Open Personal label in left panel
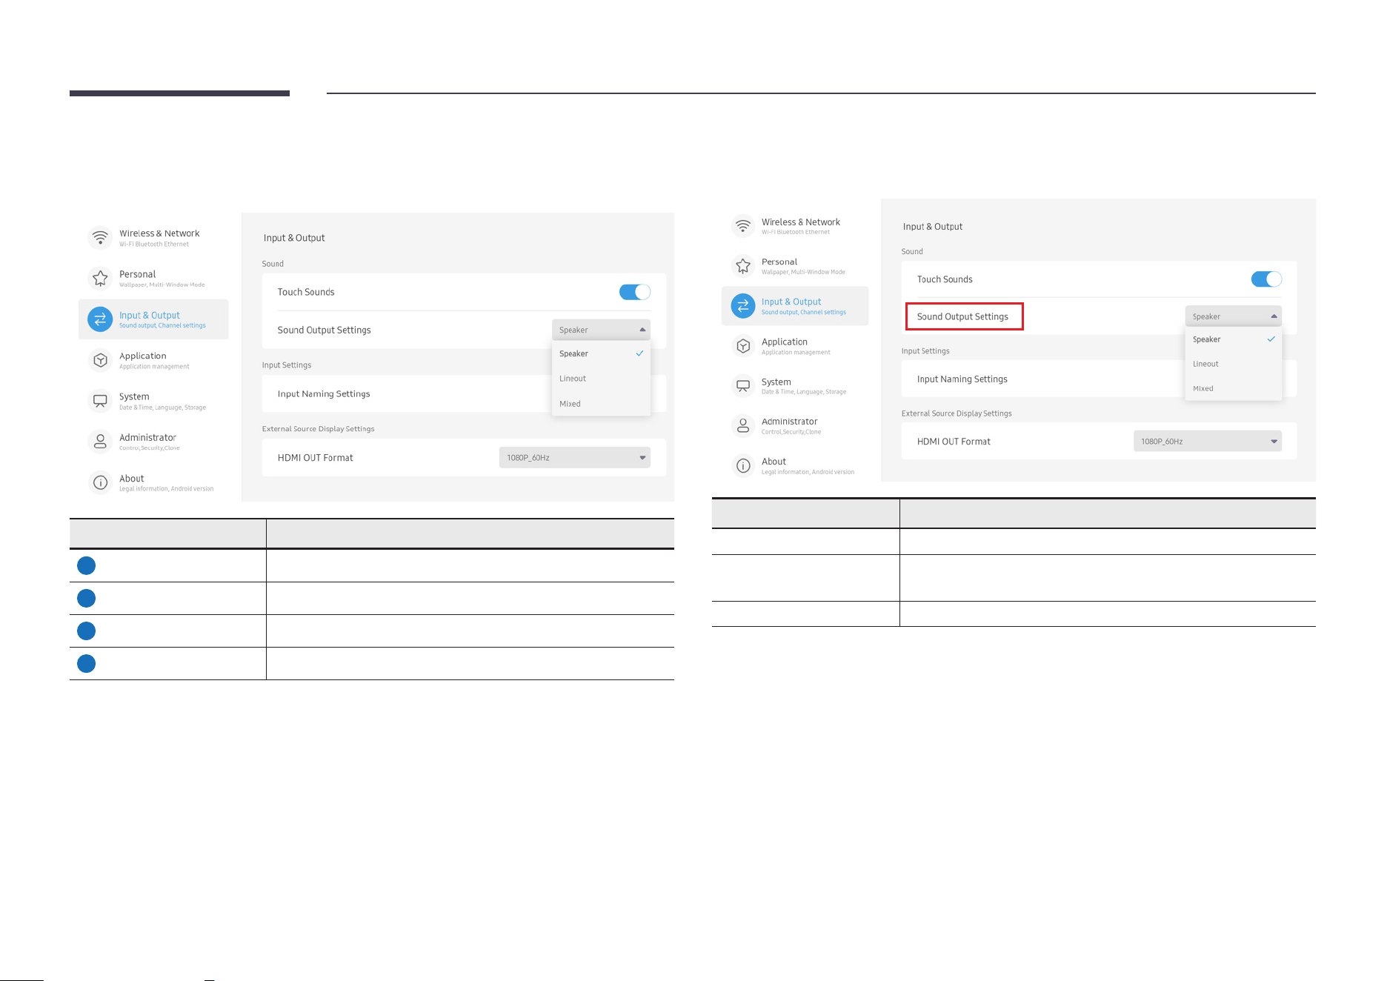The width and height of the screenshot is (1387, 981). (x=137, y=274)
